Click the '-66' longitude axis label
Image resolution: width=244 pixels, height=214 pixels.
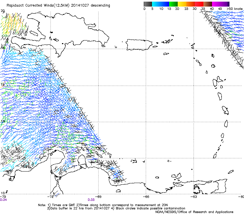pos(146,197)
